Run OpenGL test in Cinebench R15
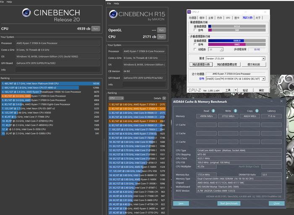Viewport: 294px width, 215px height. tap(161, 30)
